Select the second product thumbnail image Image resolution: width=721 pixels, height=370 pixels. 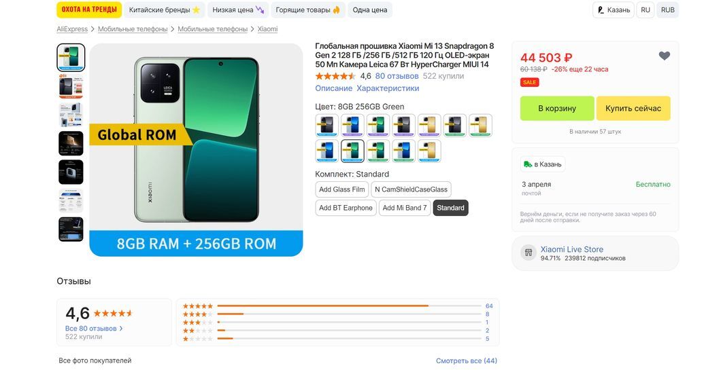point(71,86)
